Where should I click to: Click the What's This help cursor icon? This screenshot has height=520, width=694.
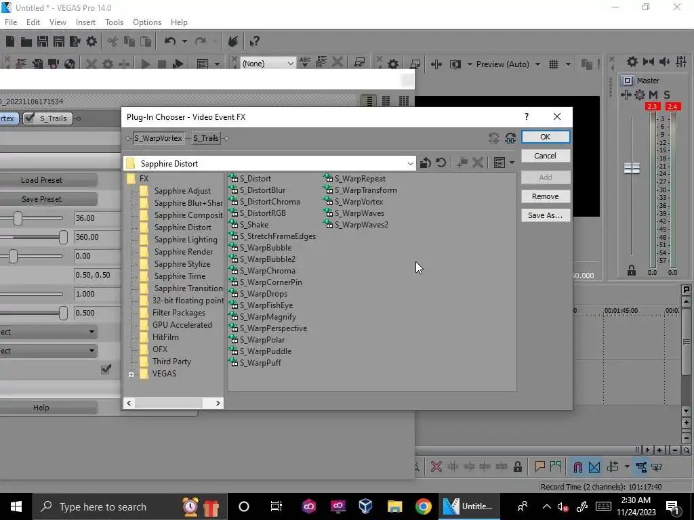pyautogui.click(x=254, y=41)
